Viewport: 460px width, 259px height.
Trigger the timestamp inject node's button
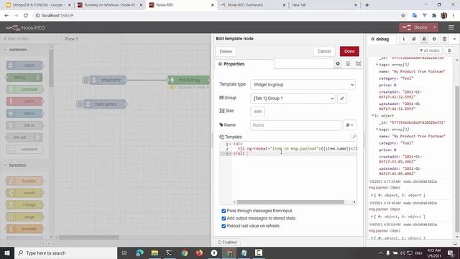[x=86, y=80]
